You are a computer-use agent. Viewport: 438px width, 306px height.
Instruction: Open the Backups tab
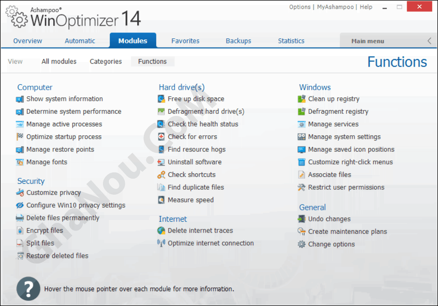(238, 41)
